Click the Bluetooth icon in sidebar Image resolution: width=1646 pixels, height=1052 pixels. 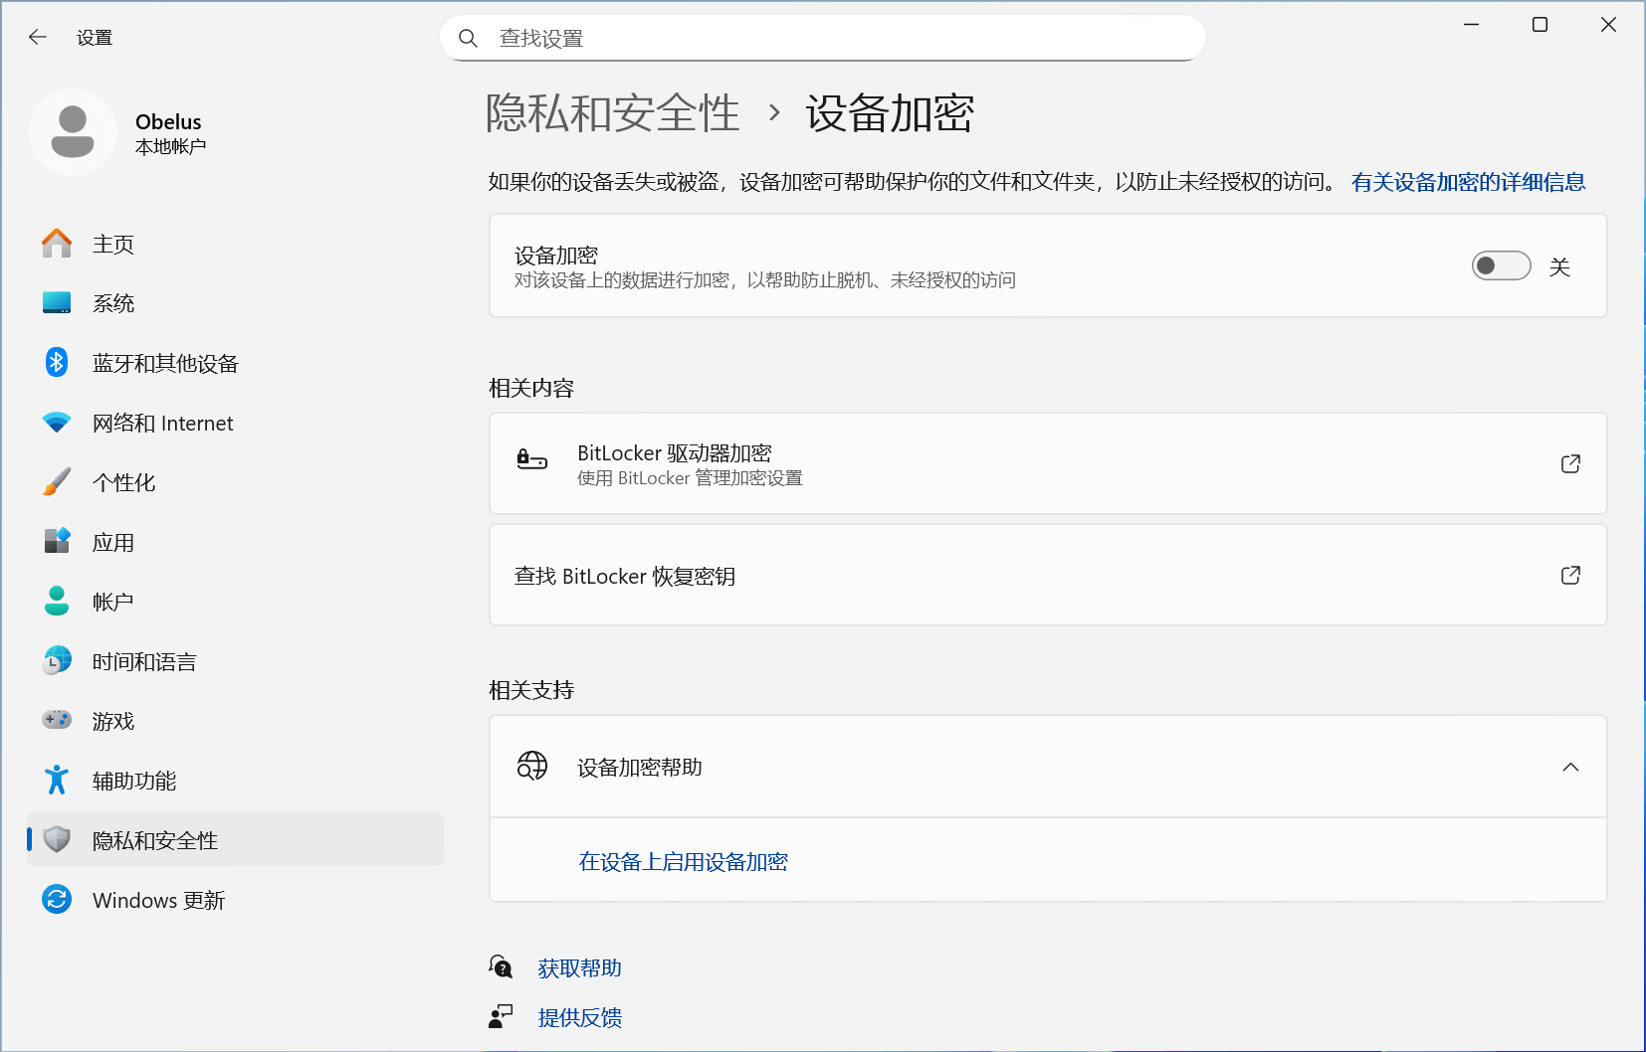pyautogui.click(x=57, y=363)
